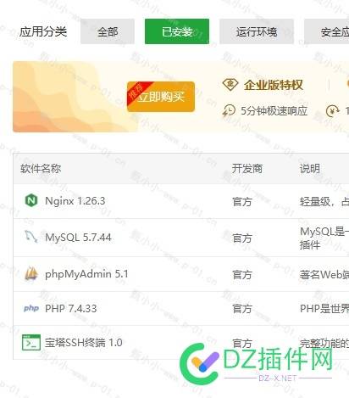
Task: Click the 开发商 column header
Action: (247, 169)
